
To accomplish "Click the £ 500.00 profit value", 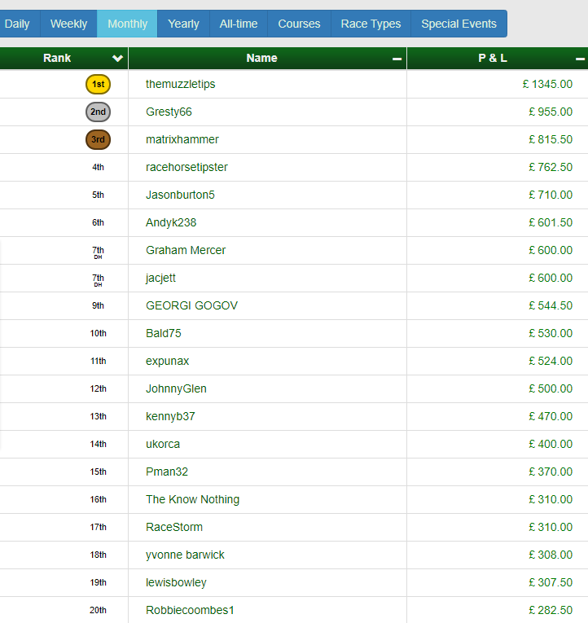I will point(551,389).
